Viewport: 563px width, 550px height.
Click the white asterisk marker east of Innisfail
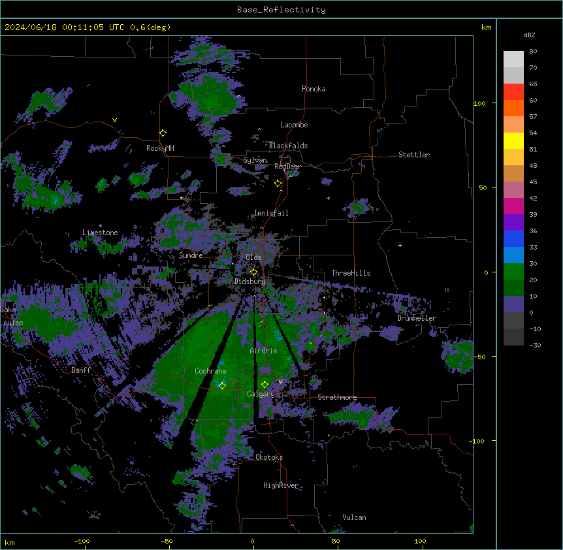tap(328, 198)
